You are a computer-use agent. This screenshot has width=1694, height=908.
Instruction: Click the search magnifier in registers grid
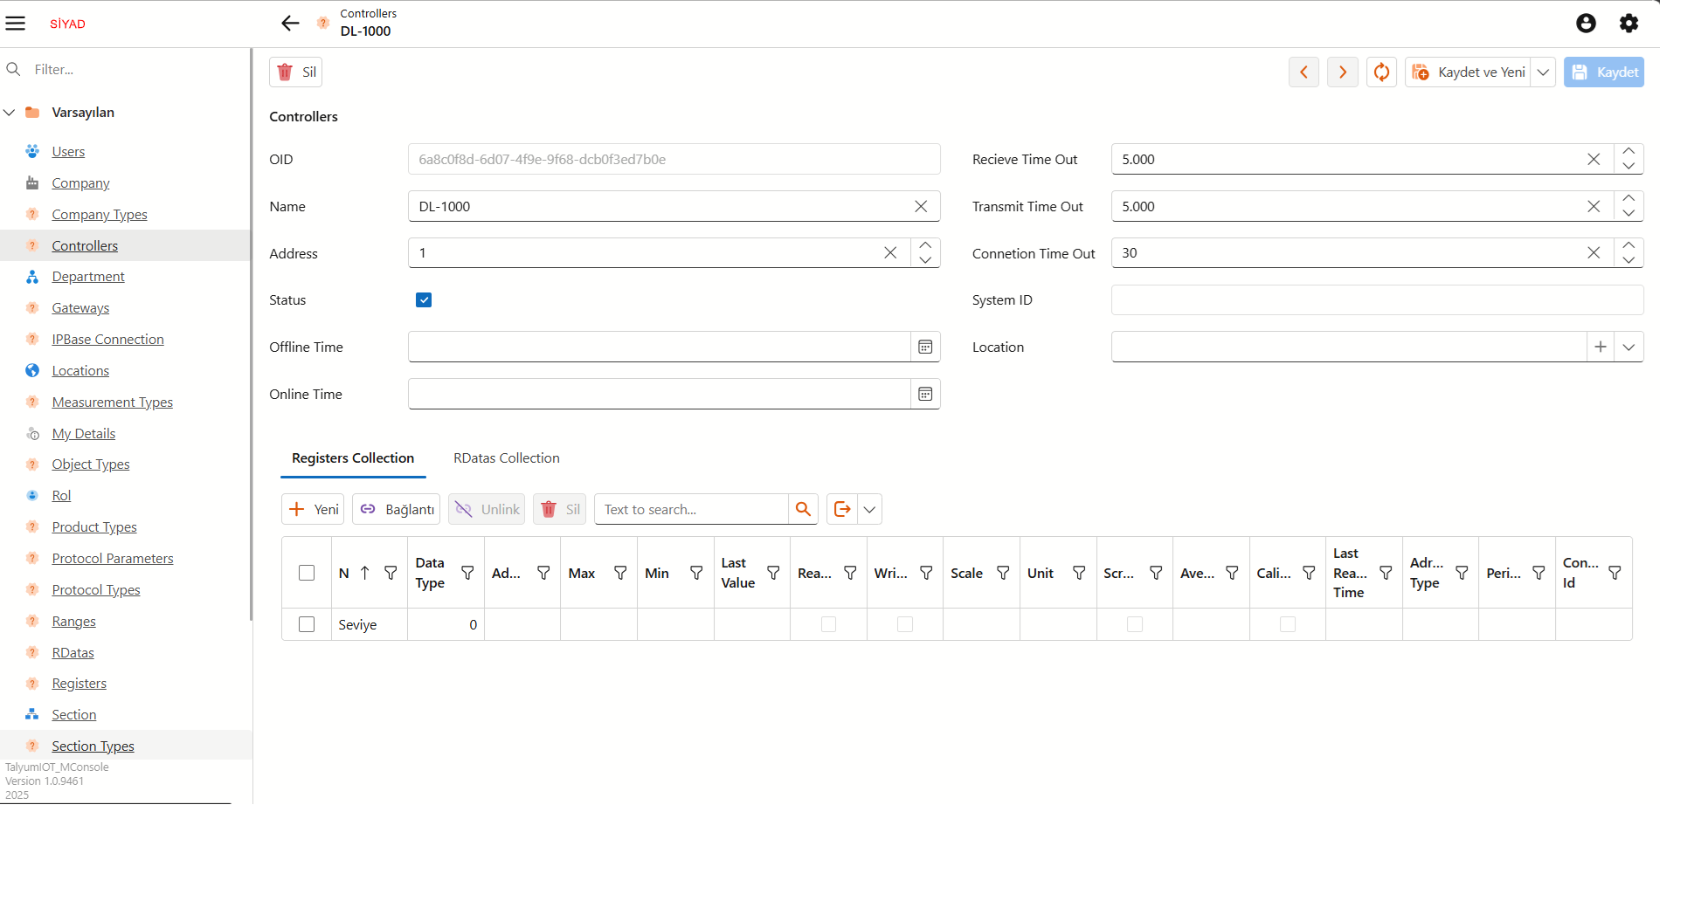coord(803,510)
